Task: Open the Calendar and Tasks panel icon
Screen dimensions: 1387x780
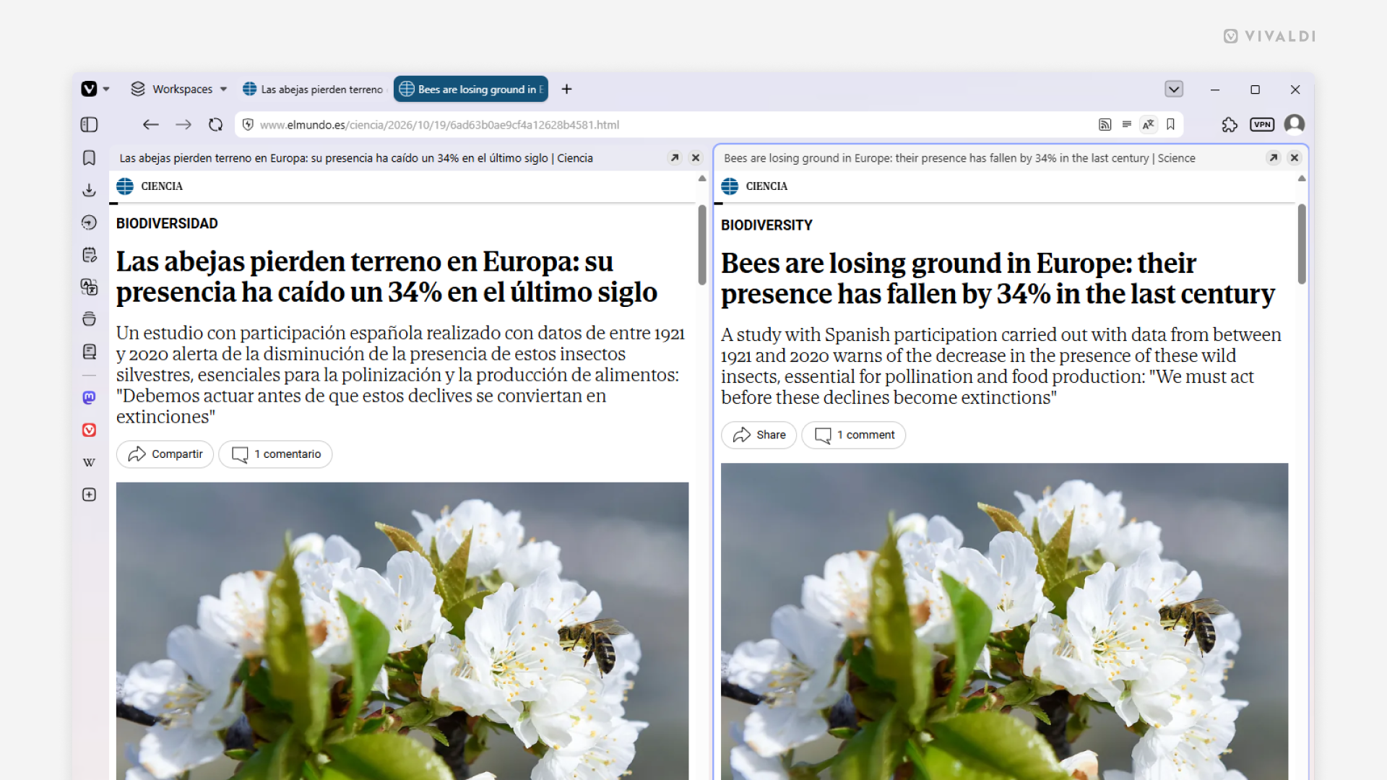Action: (x=89, y=254)
